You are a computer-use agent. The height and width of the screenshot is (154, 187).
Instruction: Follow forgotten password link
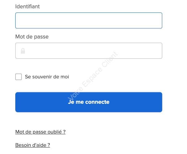[41, 132]
